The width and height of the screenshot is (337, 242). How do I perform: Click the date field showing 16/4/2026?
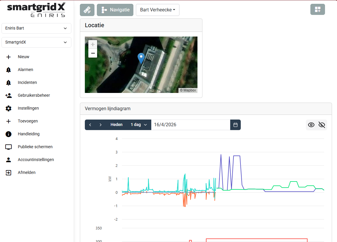[x=191, y=125]
